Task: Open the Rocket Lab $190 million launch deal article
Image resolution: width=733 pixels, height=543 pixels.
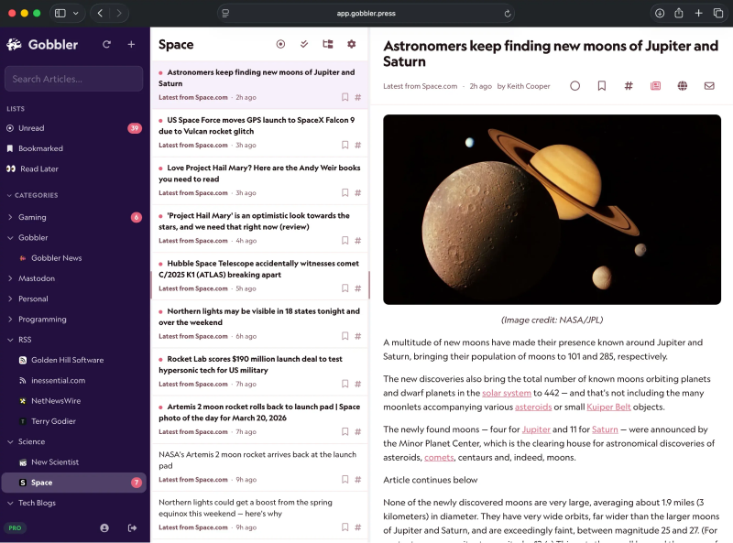Action: click(259, 371)
